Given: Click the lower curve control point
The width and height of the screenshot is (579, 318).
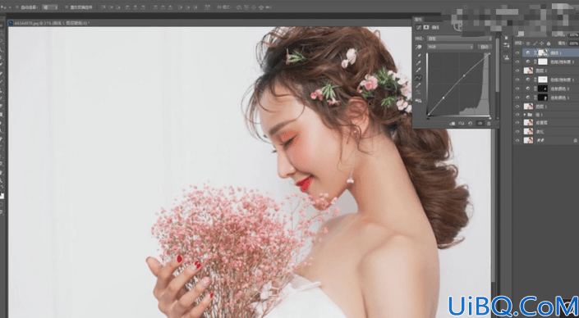Looking at the screenshot, I should [x=443, y=98].
